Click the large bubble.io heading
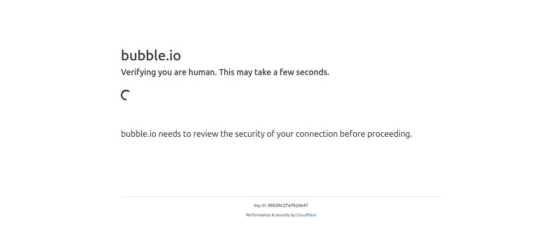This screenshot has width=557, height=235. (x=151, y=56)
